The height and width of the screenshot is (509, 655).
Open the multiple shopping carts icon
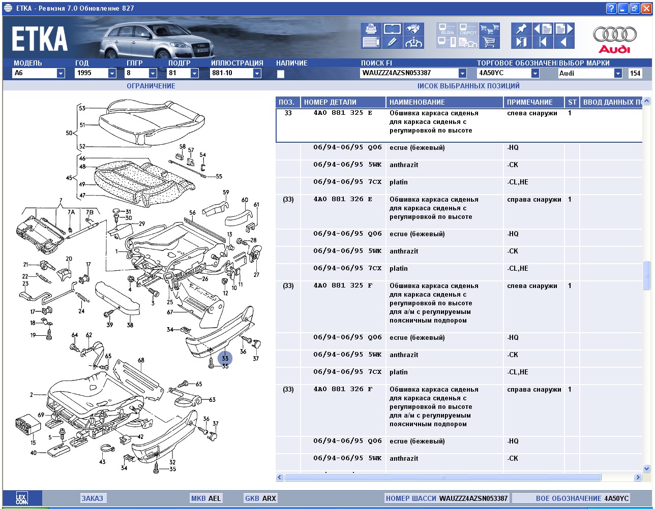pos(490,28)
